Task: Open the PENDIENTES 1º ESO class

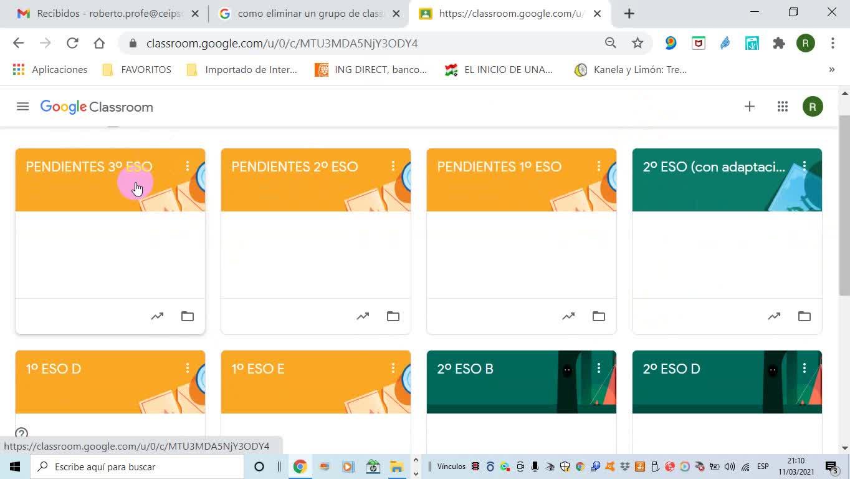Action: coord(499,167)
